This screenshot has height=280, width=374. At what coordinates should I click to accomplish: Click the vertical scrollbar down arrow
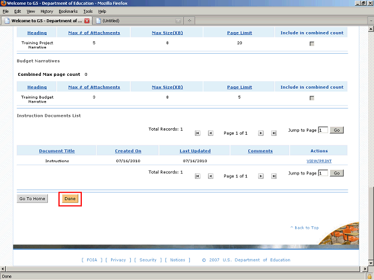[371, 263]
